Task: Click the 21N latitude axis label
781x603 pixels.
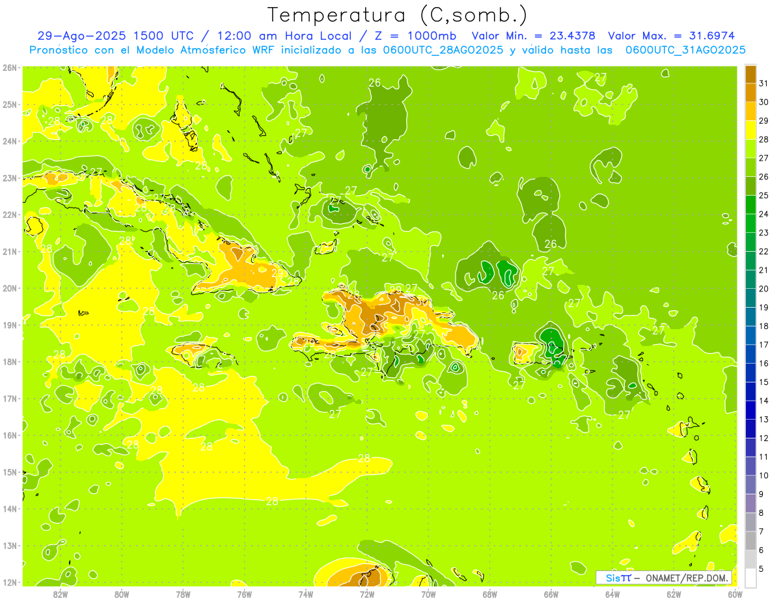Action: point(10,252)
